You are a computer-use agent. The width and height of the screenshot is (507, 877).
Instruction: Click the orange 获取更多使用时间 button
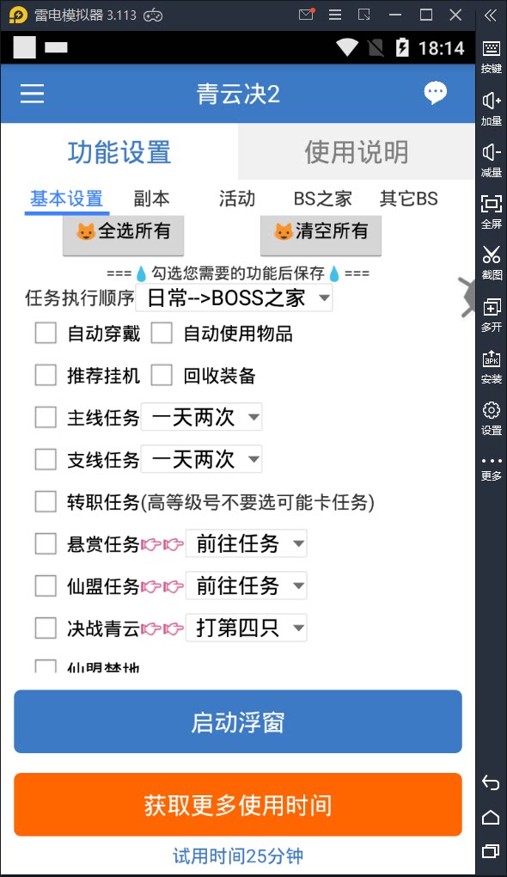point(238,805)
